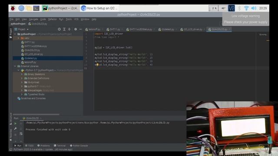Collapse the External Libraries node
278x156 pixels.
coord(15,66)
